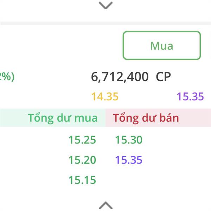Pick bid price 15.15
This screenshot has height=211, width=211.
click(82, 180)
